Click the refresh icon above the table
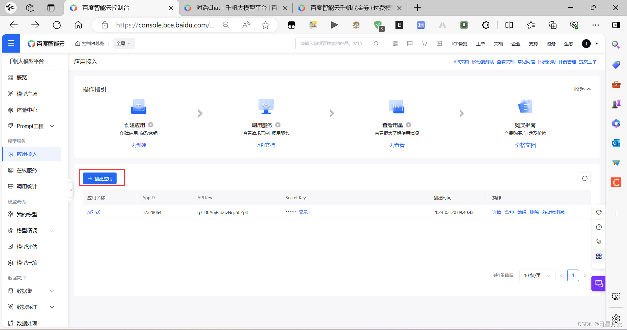 (585, 178)
